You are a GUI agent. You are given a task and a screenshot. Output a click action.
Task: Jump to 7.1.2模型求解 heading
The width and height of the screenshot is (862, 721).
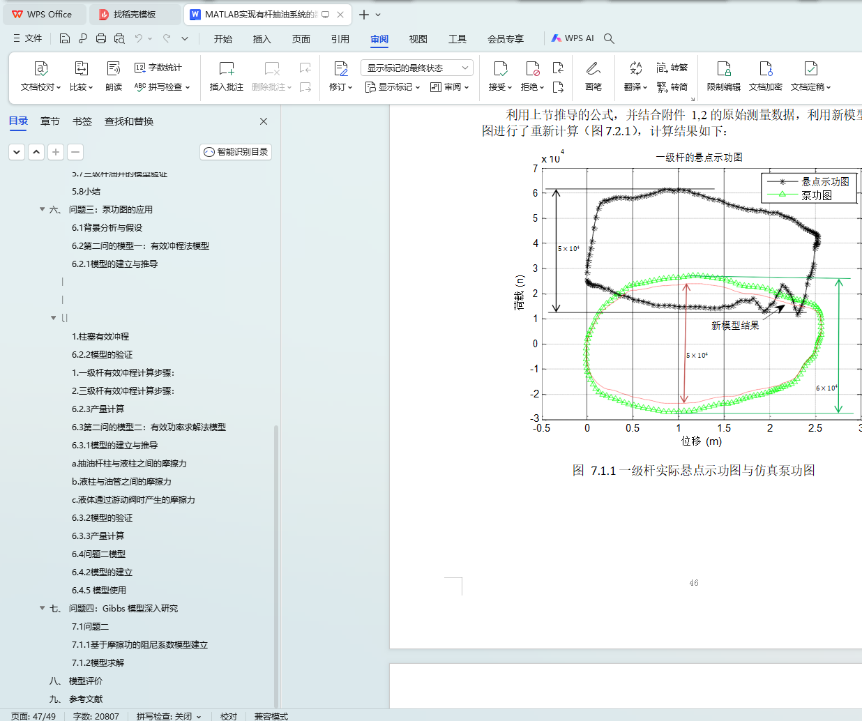[98, 662]
